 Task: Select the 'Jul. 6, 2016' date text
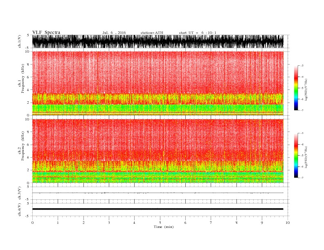(114, 33)
